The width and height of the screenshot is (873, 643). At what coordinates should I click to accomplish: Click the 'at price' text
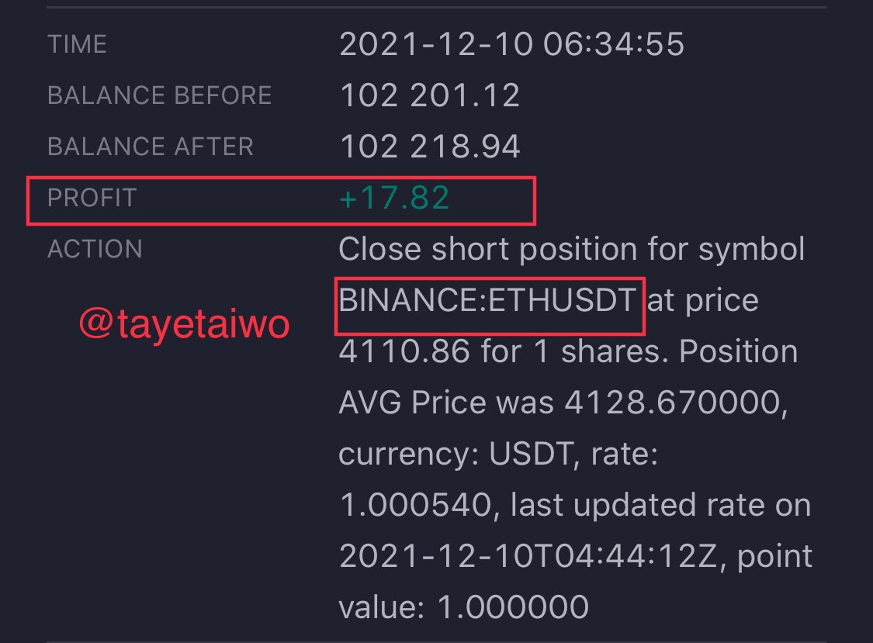[x=703, y=301]
